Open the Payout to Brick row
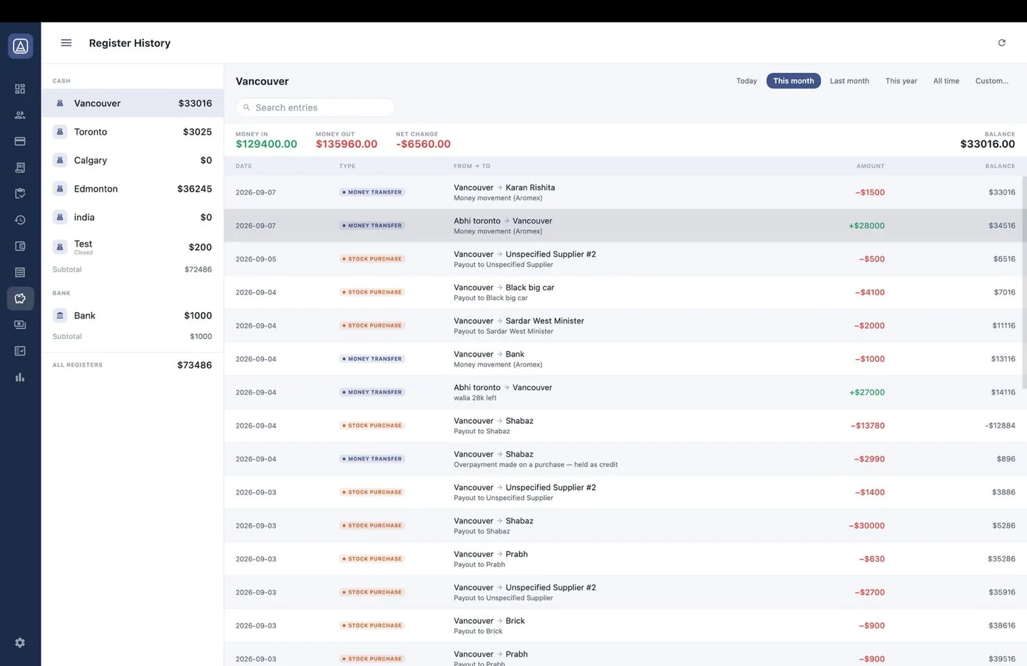 point(625,626)
